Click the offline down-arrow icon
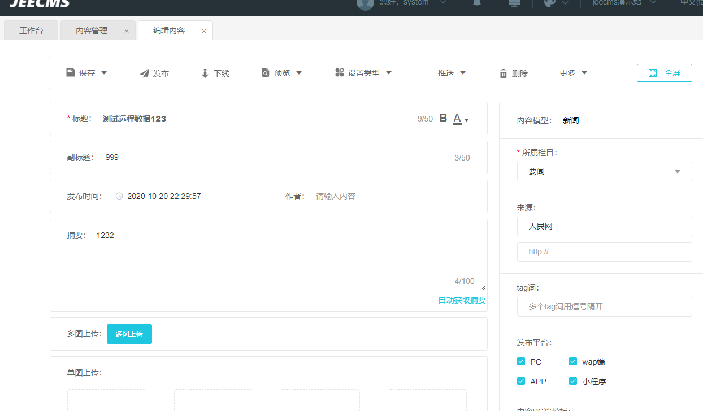703x411 pixels. pos(205,73)
